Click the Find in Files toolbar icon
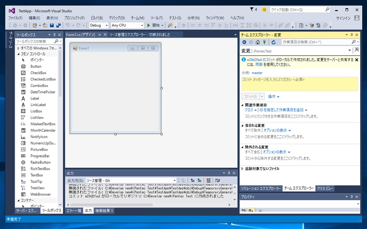 170,25
